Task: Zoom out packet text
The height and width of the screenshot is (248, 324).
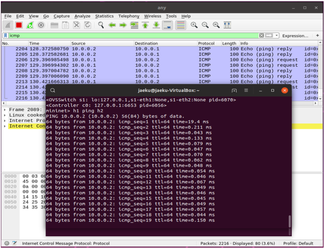Action: 205,25
